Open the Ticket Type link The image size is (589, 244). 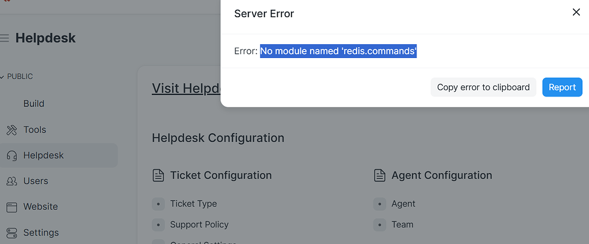coord(193,204)
